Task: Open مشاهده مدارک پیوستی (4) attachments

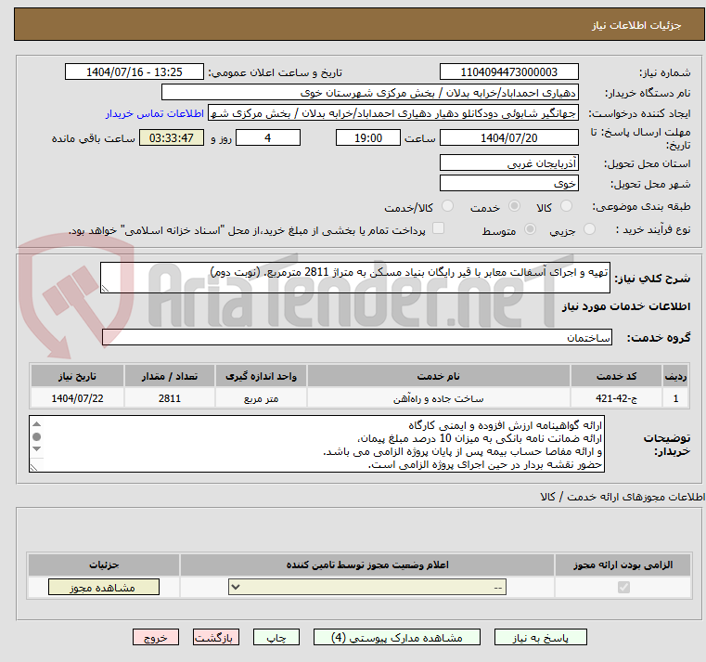Action: click(x=397, y=638)
